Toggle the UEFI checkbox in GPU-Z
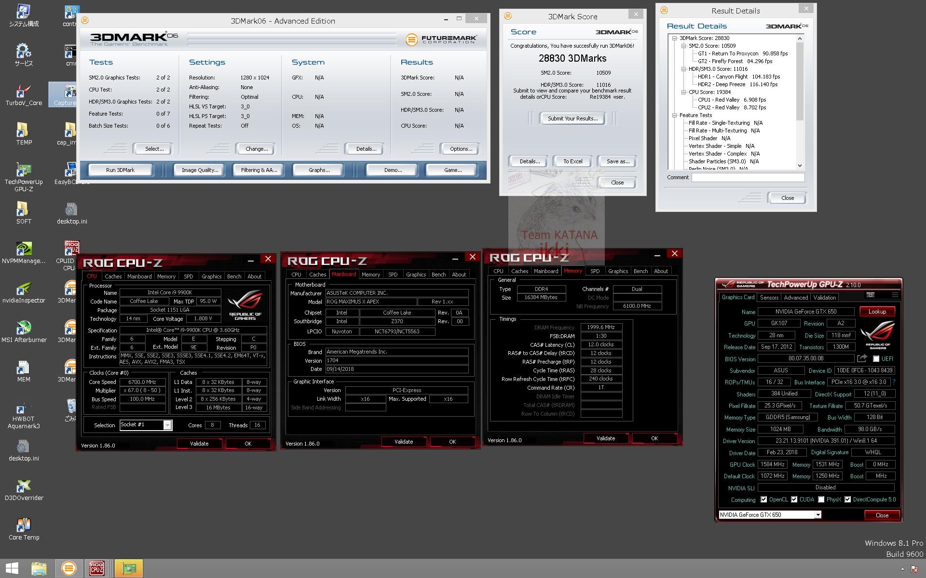The width and height of the screenshot is (926, 578). (876, 359)
